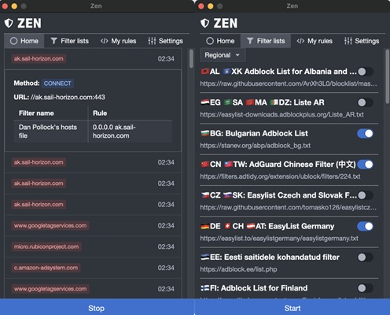Screen dimensions: 390x315
Task: Click the tomasko126 easylistcz URL
Action: (289, 208)
